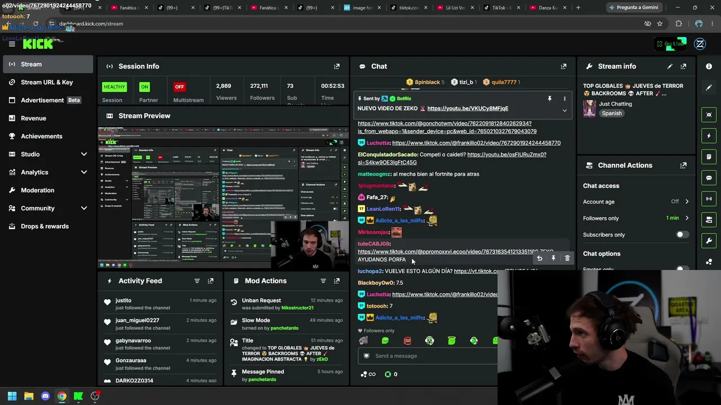Click the Pregunta a Gemini button
721x405 pixels.
[633, 7]
